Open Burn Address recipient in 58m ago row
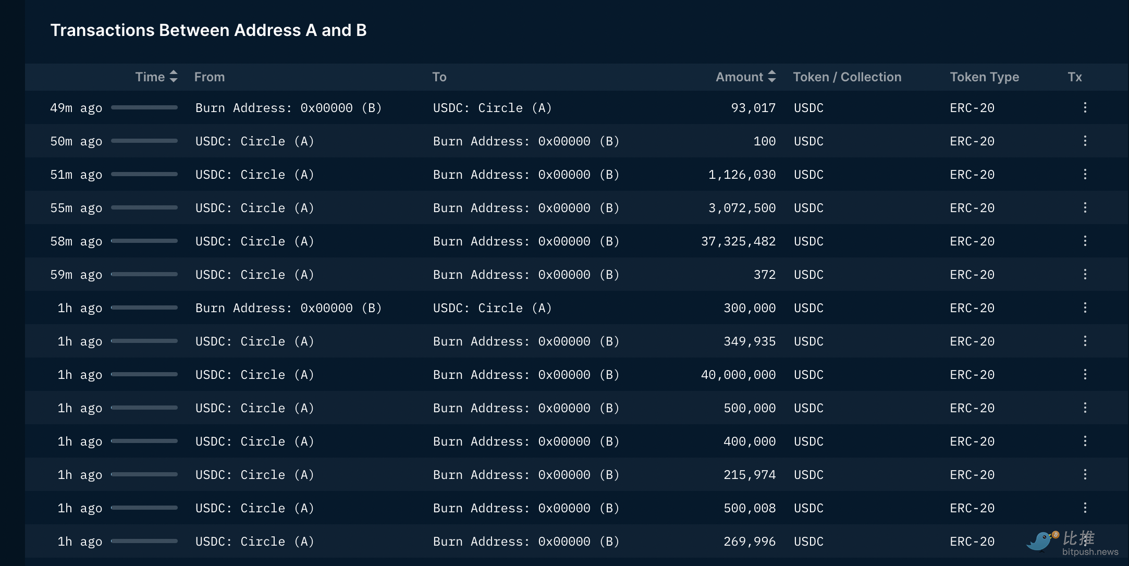This screenshot has height=566, width=1129. (x=526, y=241)
